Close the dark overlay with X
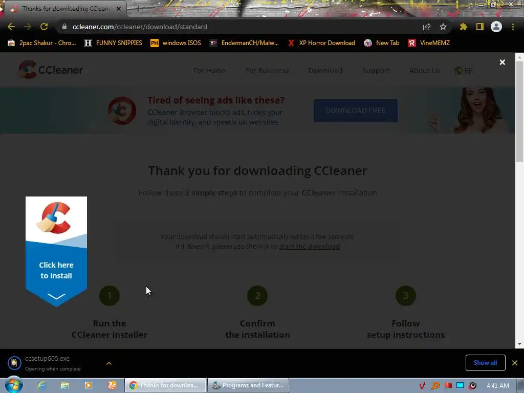Screen dimensions: 524x393 point(503,62)
